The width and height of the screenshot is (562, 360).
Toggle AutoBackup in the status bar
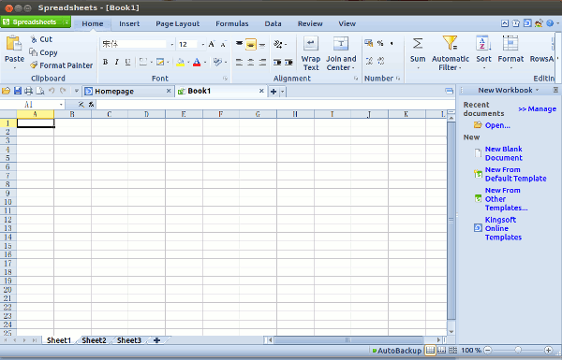pos(397,351)
